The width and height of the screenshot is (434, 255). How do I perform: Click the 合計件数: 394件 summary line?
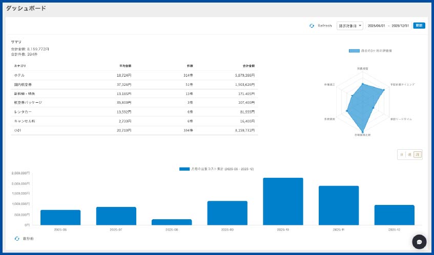(x=24, y=54)
